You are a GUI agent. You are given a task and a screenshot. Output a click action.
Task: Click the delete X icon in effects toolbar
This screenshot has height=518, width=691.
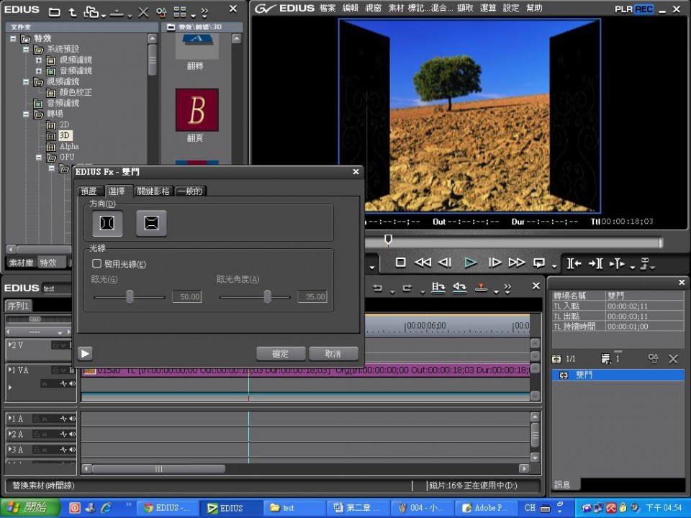143,12
